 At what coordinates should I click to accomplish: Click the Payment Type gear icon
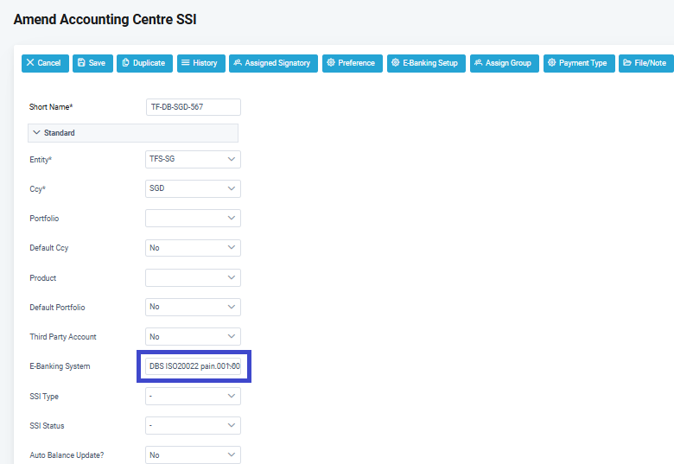[x=552, y=63]
